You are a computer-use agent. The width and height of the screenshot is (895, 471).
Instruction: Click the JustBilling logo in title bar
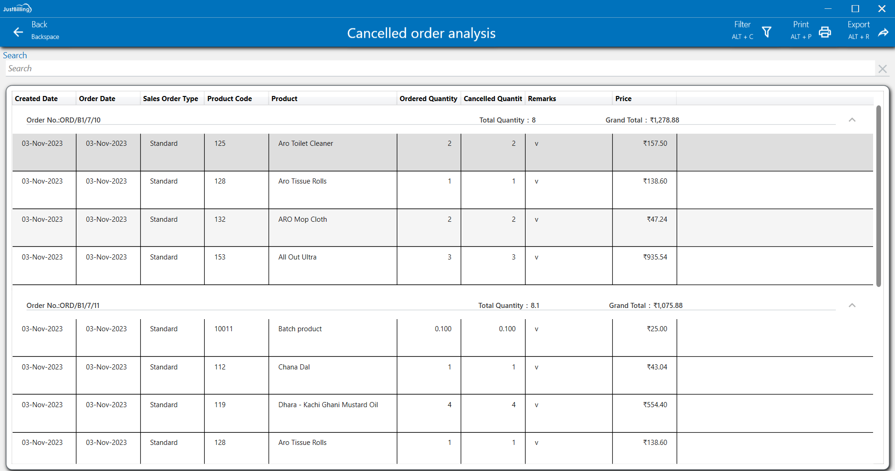17,8
